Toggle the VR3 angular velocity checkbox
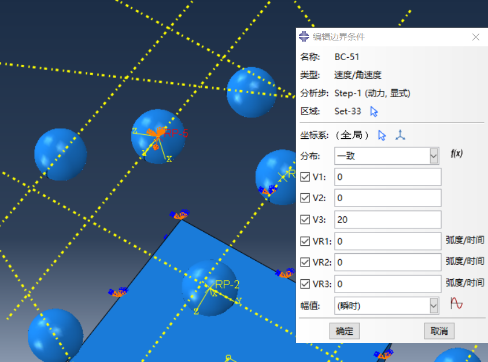The image size is (488, 362). [x=305, y=284]
